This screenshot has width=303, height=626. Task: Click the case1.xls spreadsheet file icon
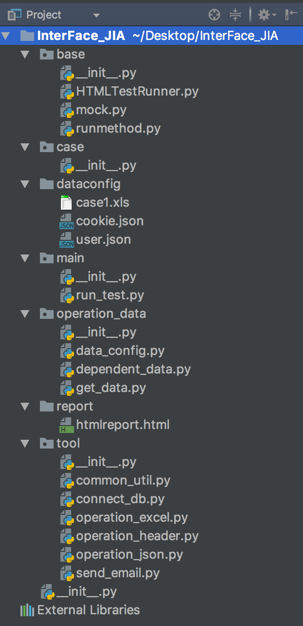pyautogui.click(x=66, y=202)
